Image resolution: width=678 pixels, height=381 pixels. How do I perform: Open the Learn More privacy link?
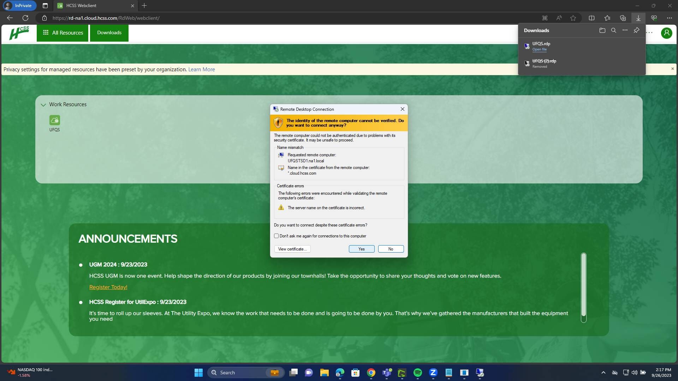coord(201,69)
